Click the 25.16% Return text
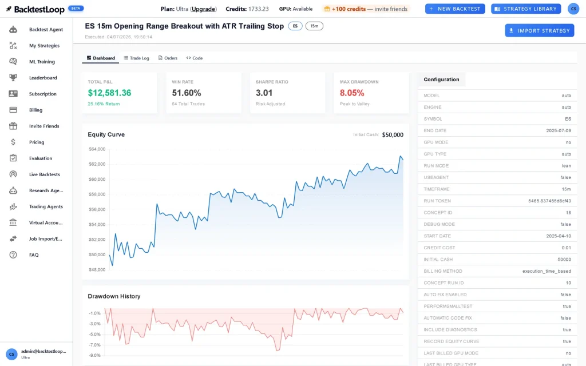 click(x=104, y=104)
